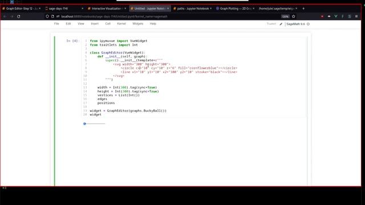Click the line element stroke black code line

[x=179, y=72]
